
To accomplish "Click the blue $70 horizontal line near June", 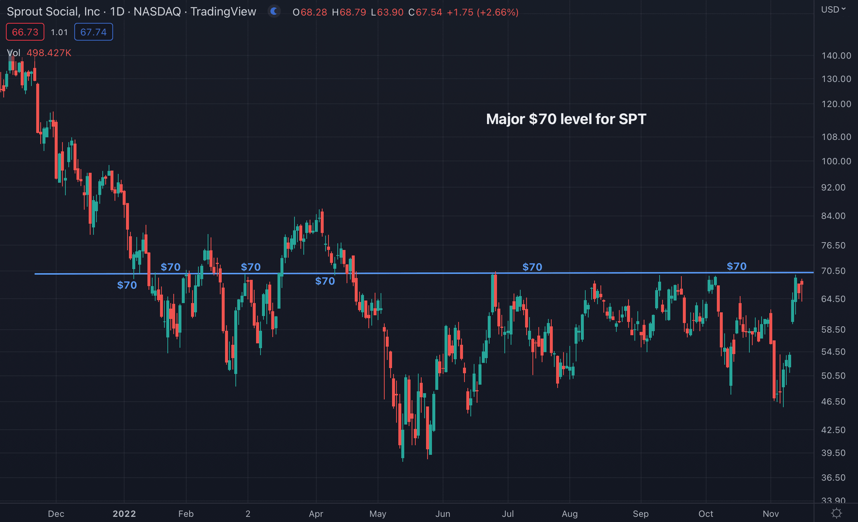I will tap(443, 273).
